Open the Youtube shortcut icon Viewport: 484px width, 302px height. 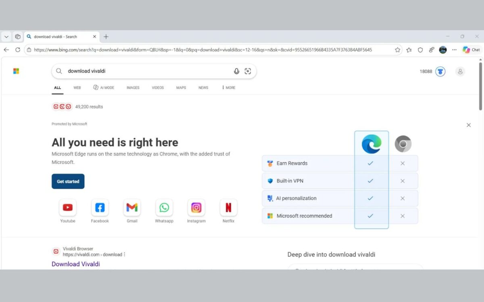(x=68, y=208)
